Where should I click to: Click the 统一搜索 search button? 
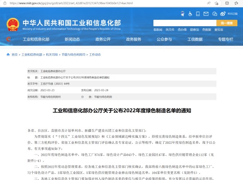point(226,23)
